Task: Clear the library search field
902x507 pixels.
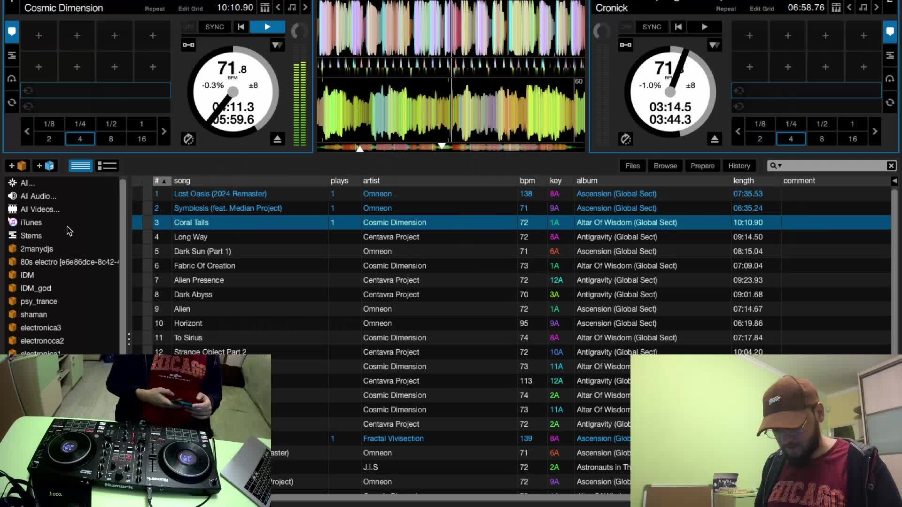Action: [x=891, y=166]
